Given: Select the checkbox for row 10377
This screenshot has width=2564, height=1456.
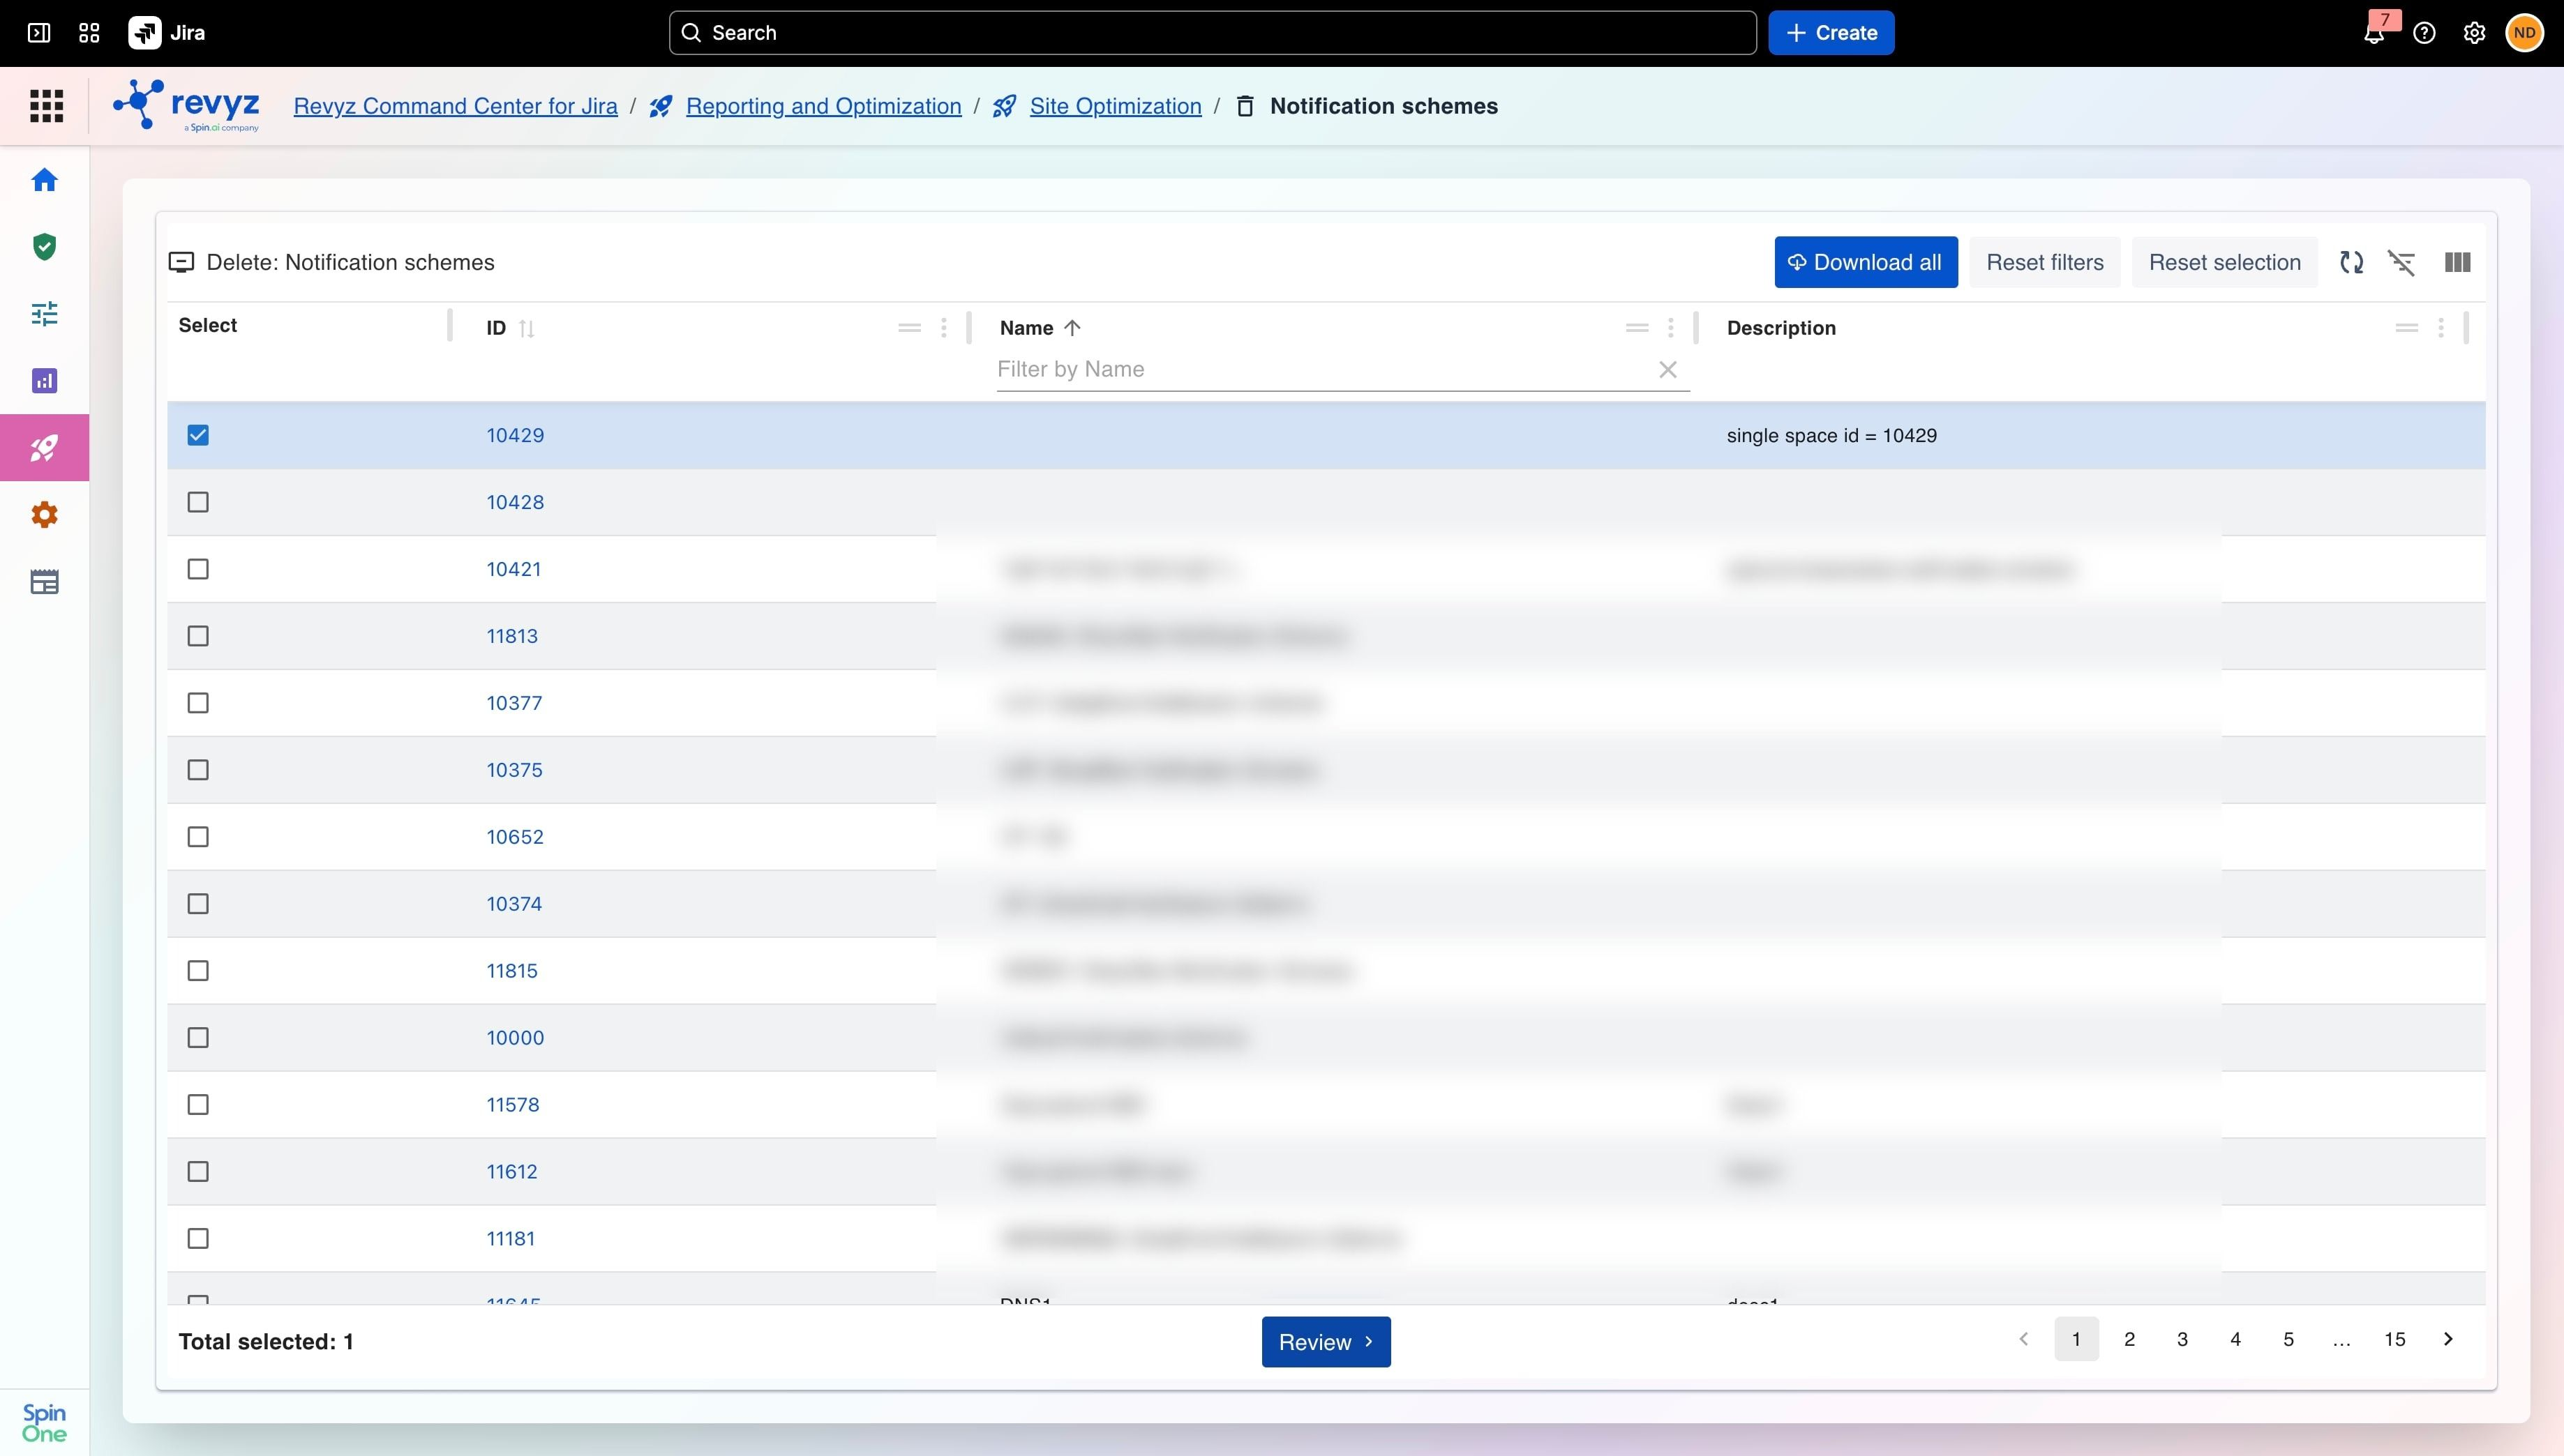Looking at the screenshot, I should pos(198,703).
